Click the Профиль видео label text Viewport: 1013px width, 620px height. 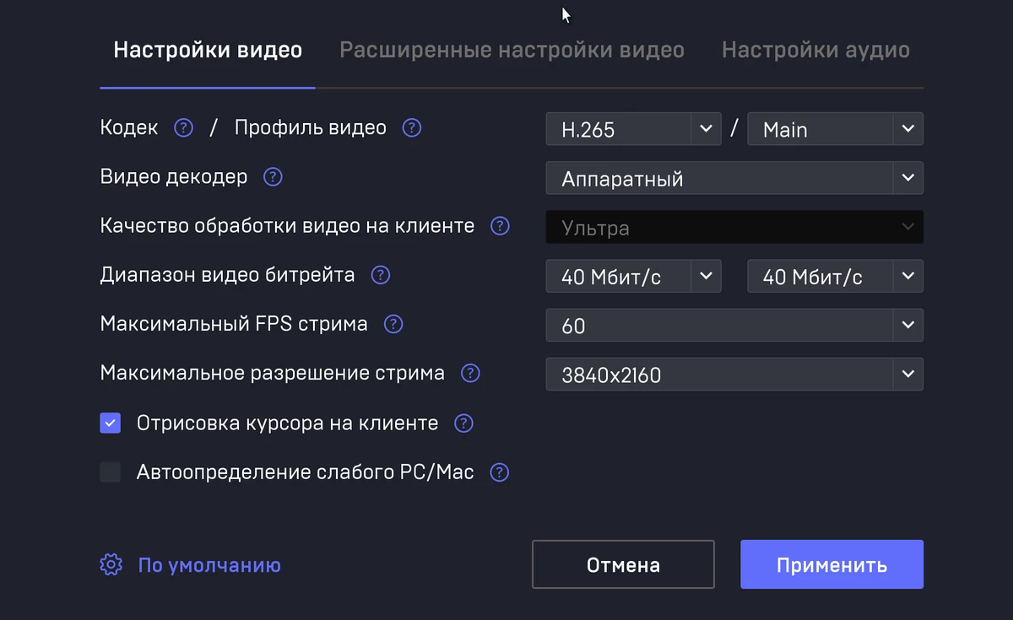click(311, 128)
